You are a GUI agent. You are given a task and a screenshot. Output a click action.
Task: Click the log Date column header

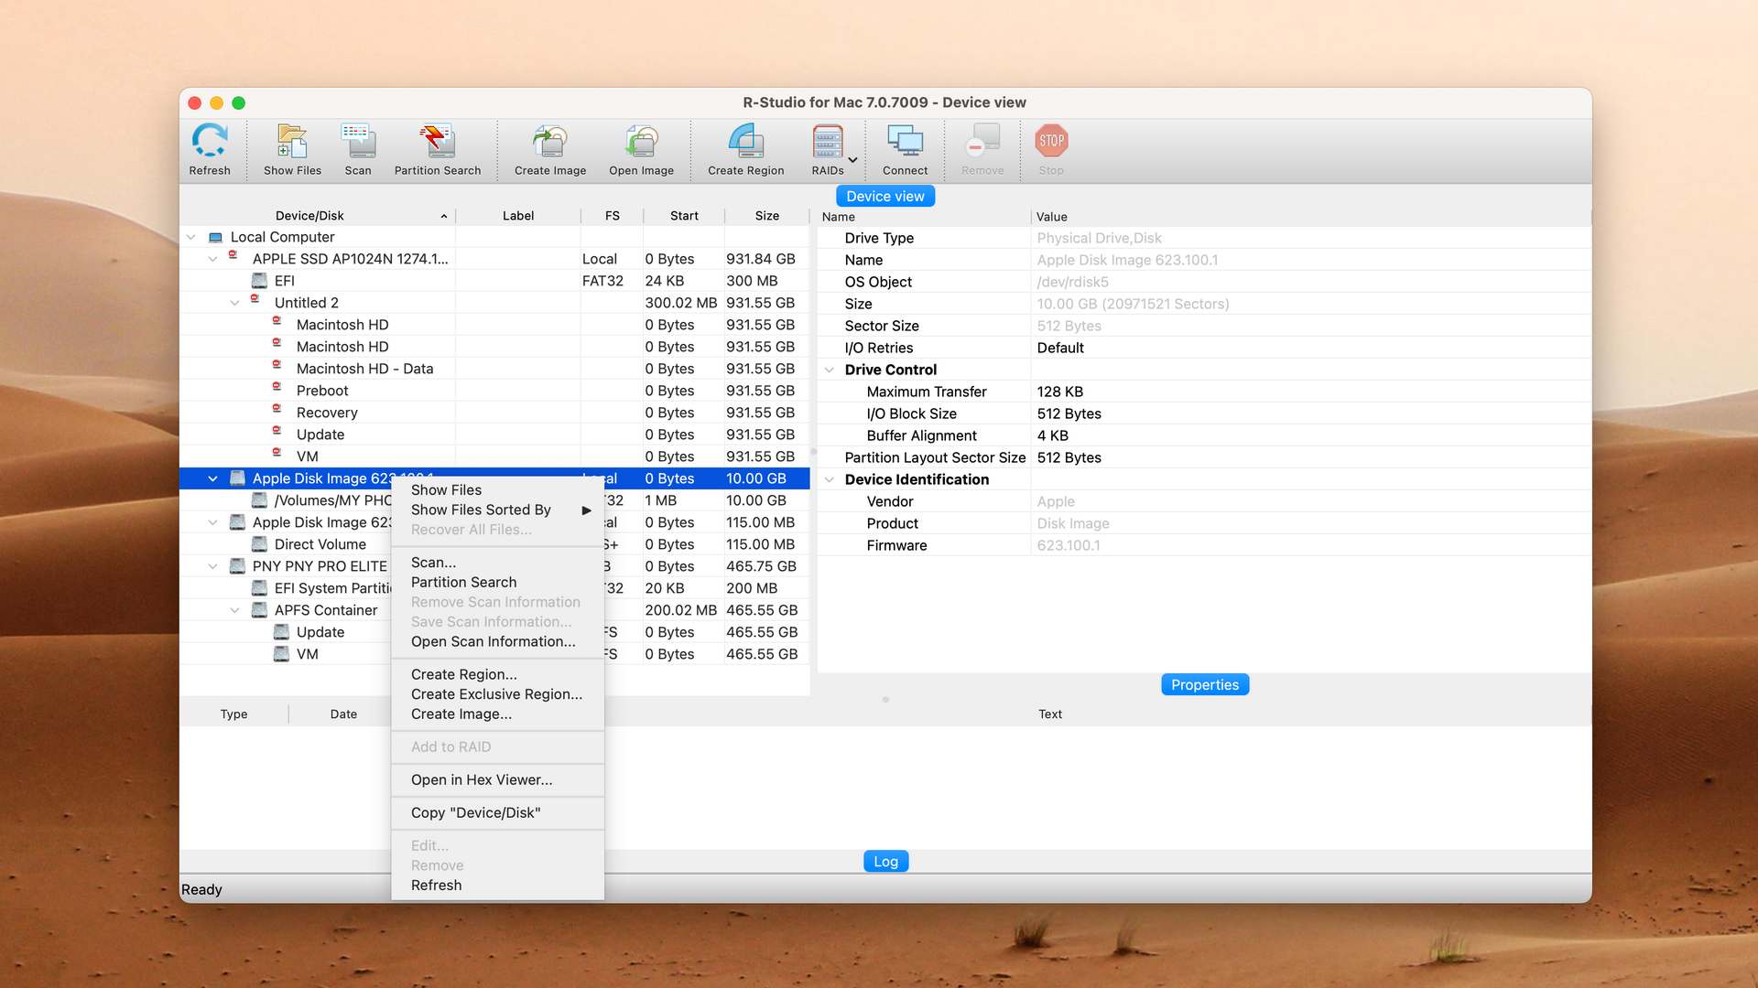tap(343, 714)
